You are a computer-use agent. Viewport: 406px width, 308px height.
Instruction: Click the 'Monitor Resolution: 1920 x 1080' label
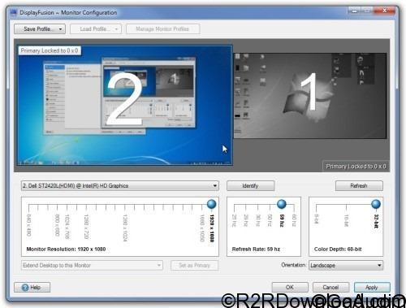click(x=66, y=249)
